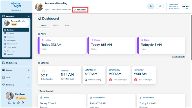
Task: Click thermometer icon on Tomorrow card
Action: (x=136, y=80)
